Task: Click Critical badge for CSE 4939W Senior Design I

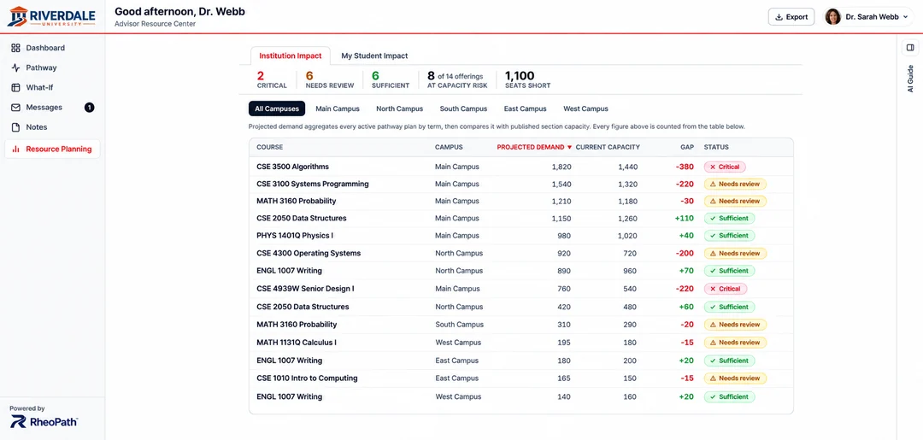Action: click(726, 289)
